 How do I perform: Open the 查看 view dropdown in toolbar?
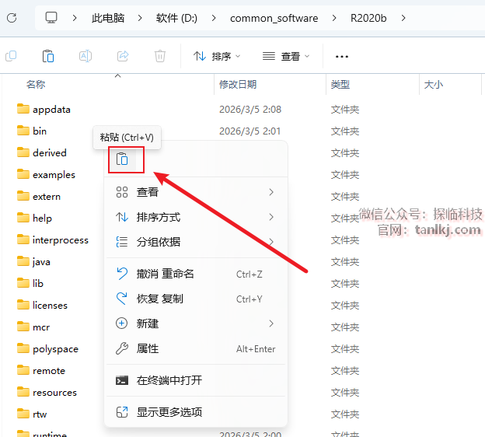[x=286, y=56]
